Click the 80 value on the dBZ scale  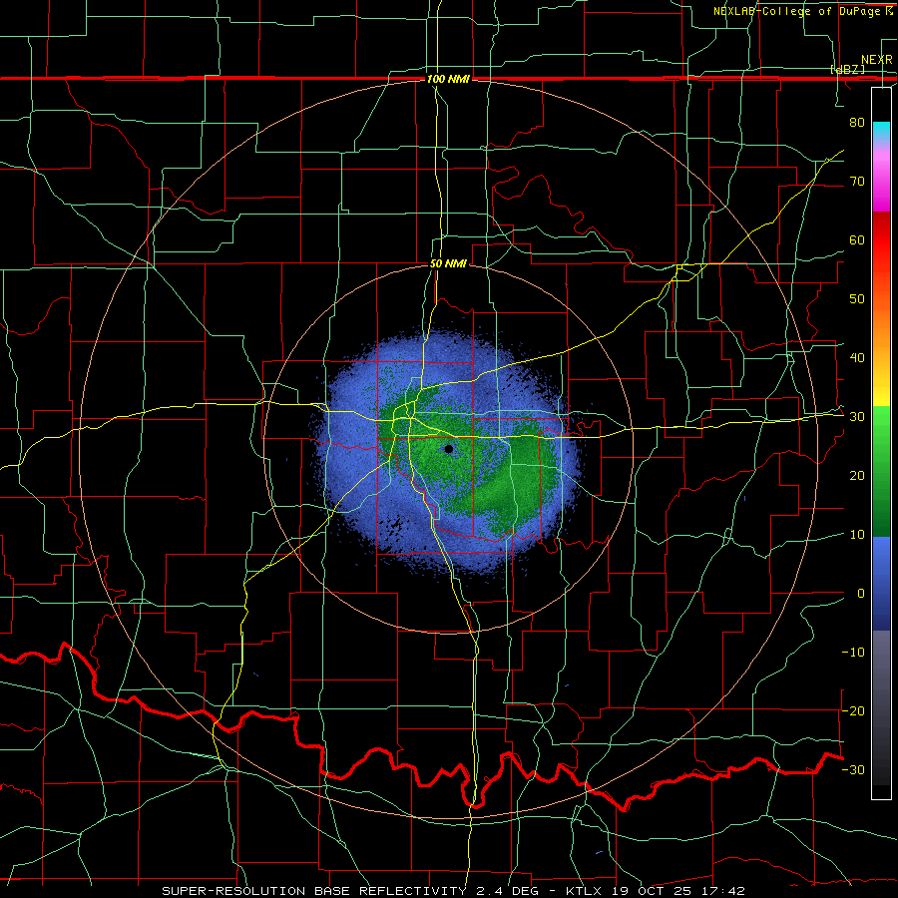tap(857, 122)
